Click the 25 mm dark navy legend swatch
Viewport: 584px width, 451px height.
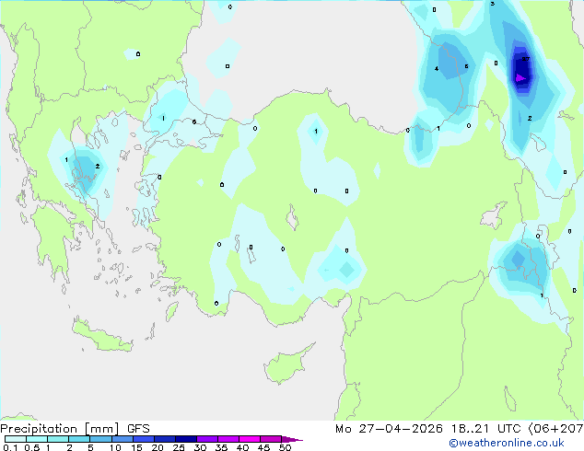tap(186, 439)
